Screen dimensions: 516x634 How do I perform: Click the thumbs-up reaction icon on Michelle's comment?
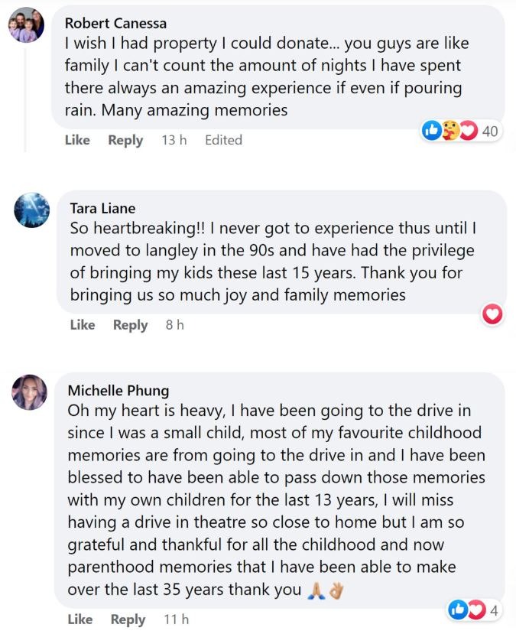pyautogui.click(x=458, y=610)
